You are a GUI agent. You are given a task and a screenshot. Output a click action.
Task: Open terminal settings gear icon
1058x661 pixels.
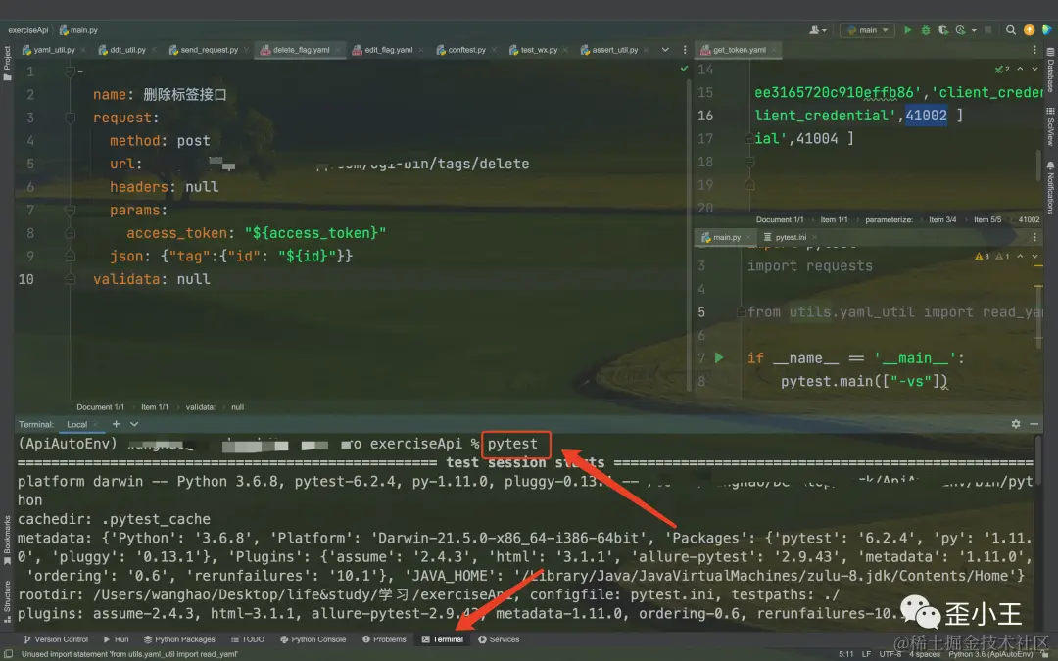point(1016,424)
